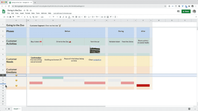This screenshot has height=111, width=198.
Task: Star the Going to the Zoo document
Action: click(24, 10)
